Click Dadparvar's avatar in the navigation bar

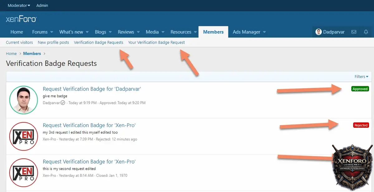tap(319, 32)
